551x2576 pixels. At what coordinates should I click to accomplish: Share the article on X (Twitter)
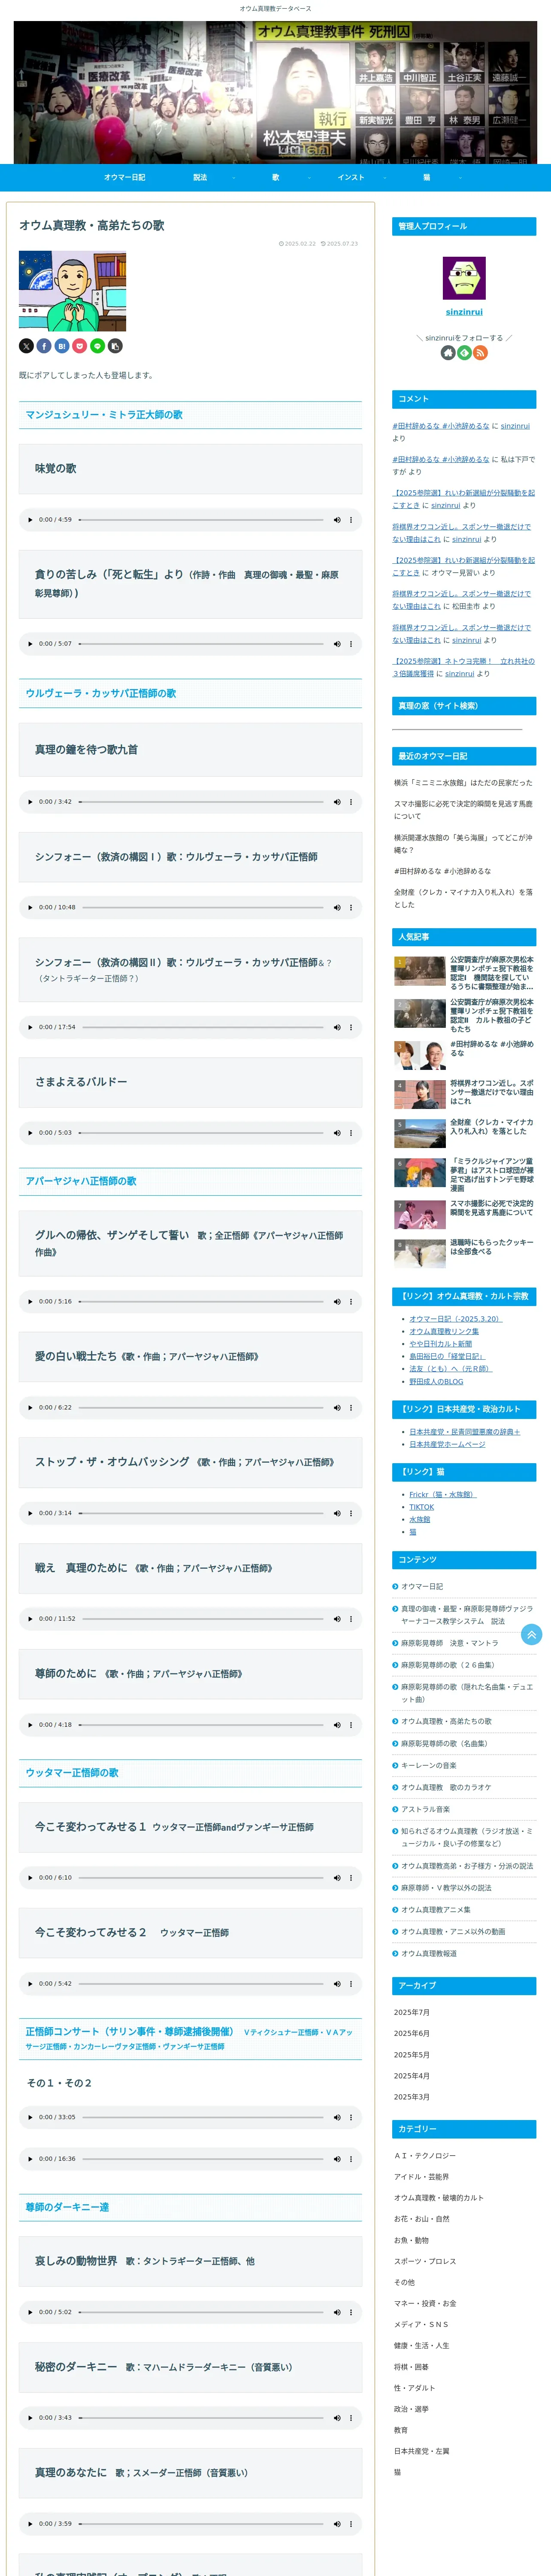click(x=26, y=346)
